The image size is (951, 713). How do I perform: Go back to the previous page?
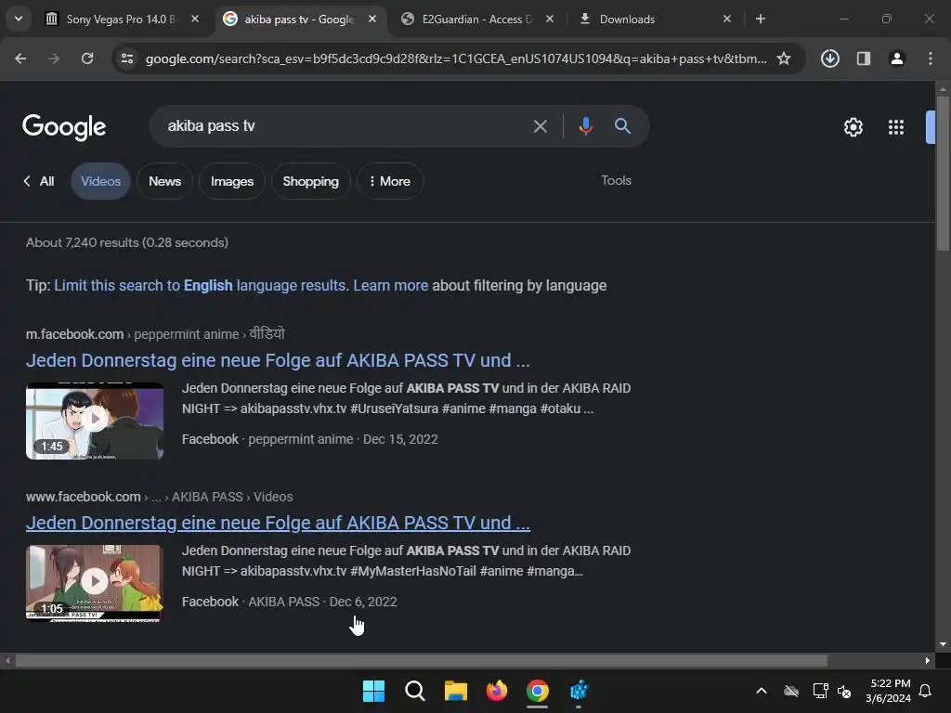(20, 58)
